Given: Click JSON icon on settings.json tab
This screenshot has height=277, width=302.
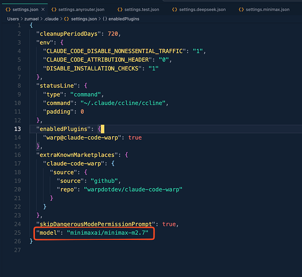Looking at the screenshot, I should 8,9.
